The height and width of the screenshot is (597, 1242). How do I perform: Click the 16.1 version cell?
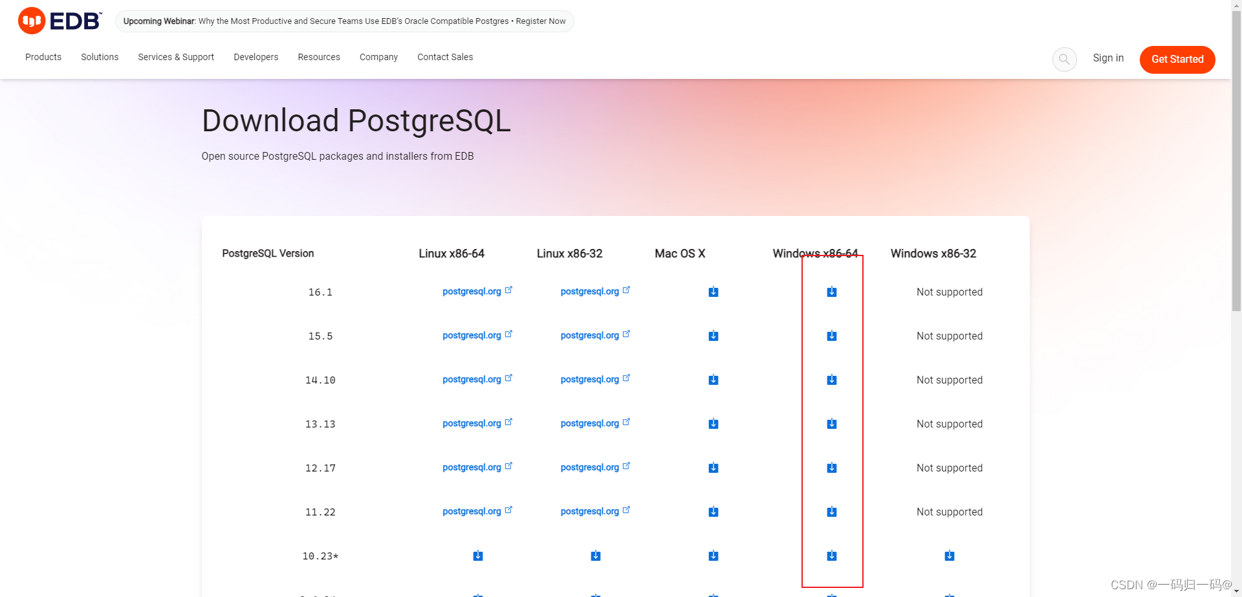click(320, 292)
